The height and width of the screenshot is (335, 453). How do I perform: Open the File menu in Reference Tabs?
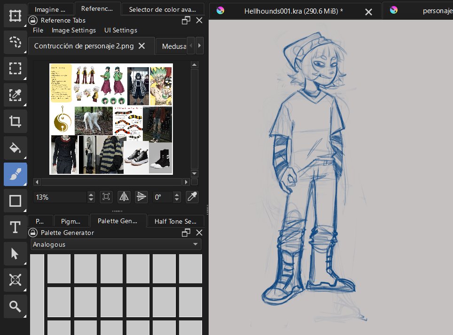click(38, 31)
